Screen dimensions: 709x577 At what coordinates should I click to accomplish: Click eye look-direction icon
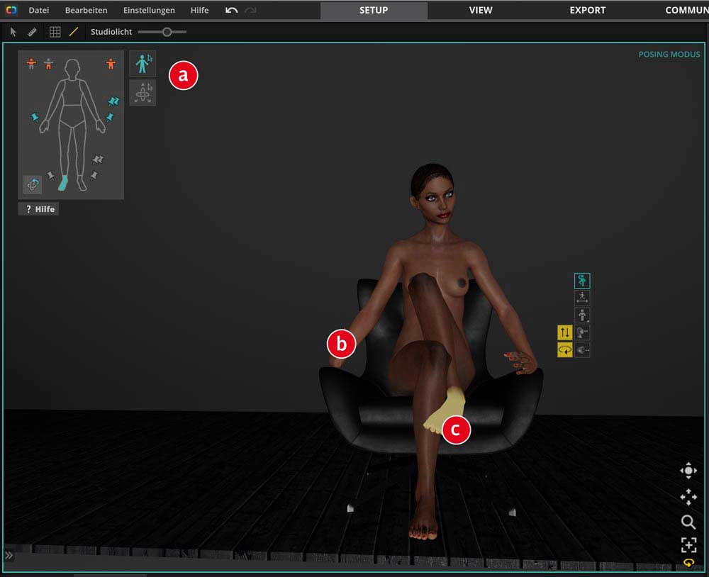[582, 349]
